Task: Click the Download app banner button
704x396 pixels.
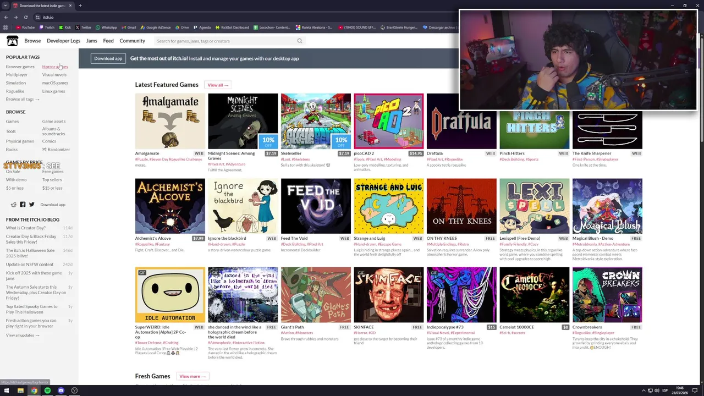Action: [108, 58]
